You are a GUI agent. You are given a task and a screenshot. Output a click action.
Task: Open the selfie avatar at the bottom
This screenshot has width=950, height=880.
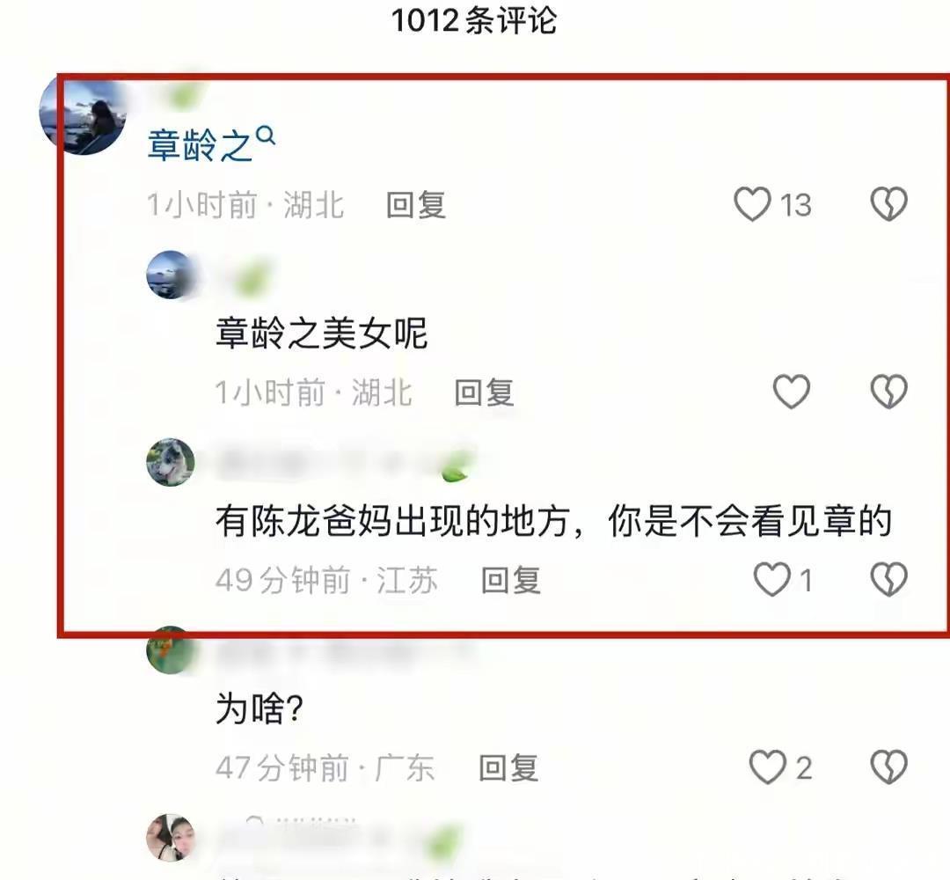point(171,838)
